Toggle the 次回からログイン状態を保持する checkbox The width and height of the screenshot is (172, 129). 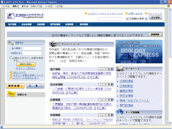tap(11, 58)
